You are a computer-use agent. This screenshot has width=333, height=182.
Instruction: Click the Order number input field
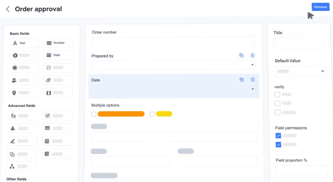(x=174, y=41)
